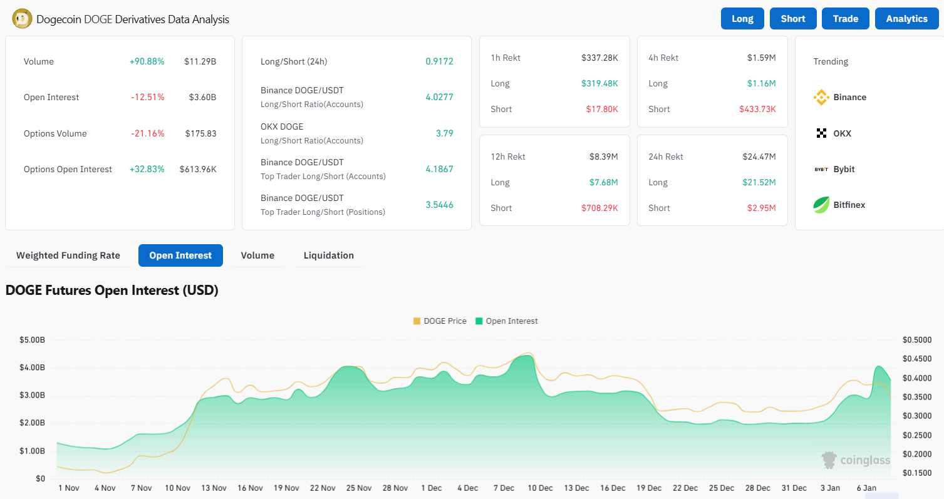Viewport: 944px width, 499px height.
Task: Click the Open Interest change -12.51%
Action: (147, 97)
